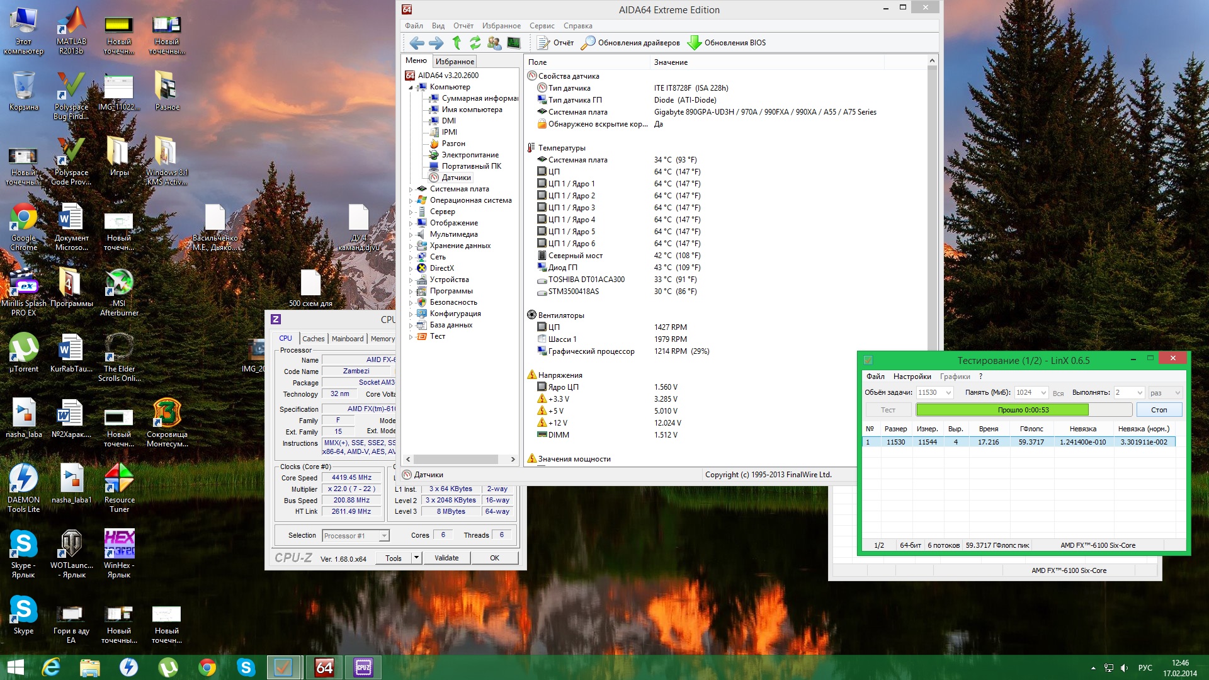Click the BIOS updates green arrow
This screenshot has width=1209, height=680.
(694, 43)
